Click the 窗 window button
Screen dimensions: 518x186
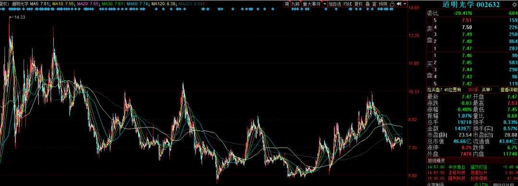[x=374, y=4]
